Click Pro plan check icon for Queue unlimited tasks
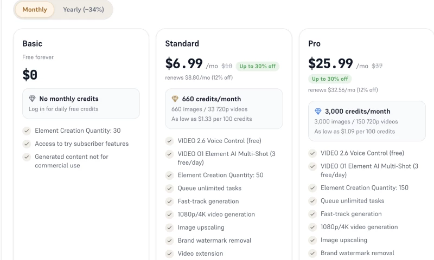 tap(312, 201)
